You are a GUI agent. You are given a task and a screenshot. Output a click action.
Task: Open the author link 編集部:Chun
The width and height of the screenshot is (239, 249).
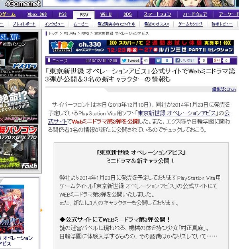coord(224,89)
